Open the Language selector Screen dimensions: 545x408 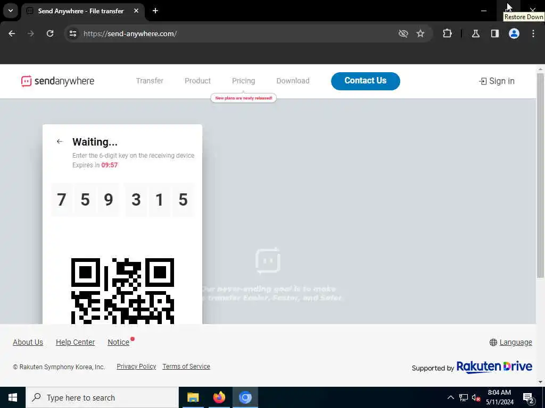pyautogui.click(x=510, y=343)
